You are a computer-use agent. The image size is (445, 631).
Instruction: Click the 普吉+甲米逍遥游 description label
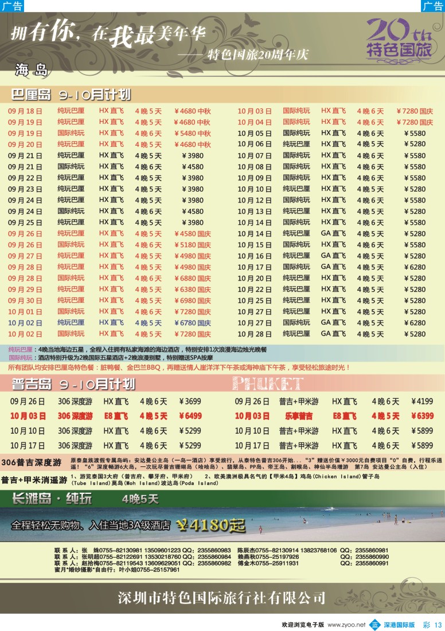[x=34, y=480]
